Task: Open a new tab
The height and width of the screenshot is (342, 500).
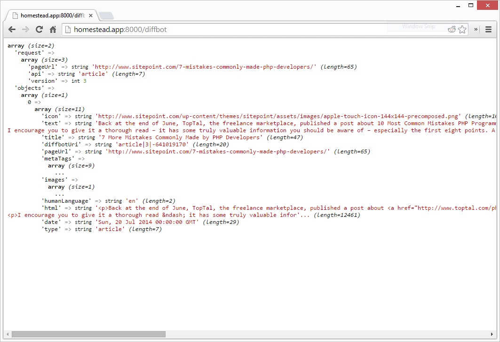Action: click(106, 16)
